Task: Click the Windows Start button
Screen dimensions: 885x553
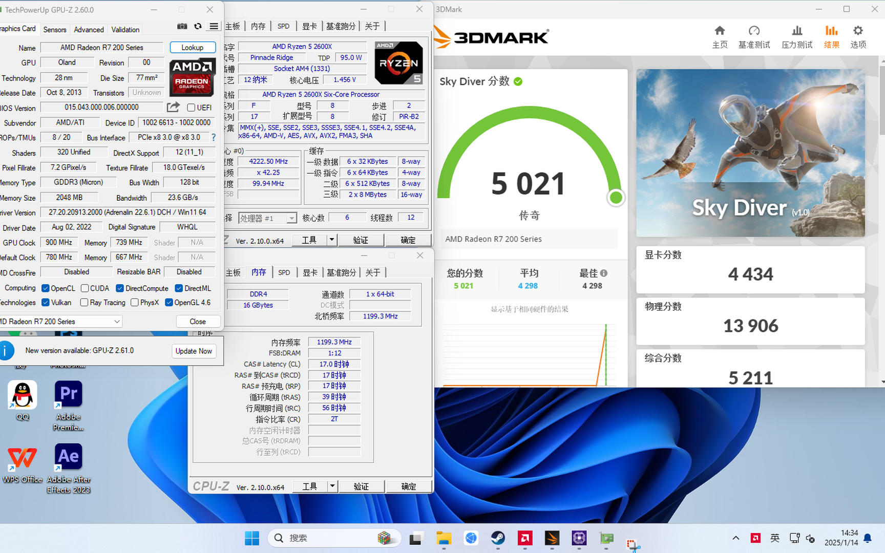Action: (252, 538)
